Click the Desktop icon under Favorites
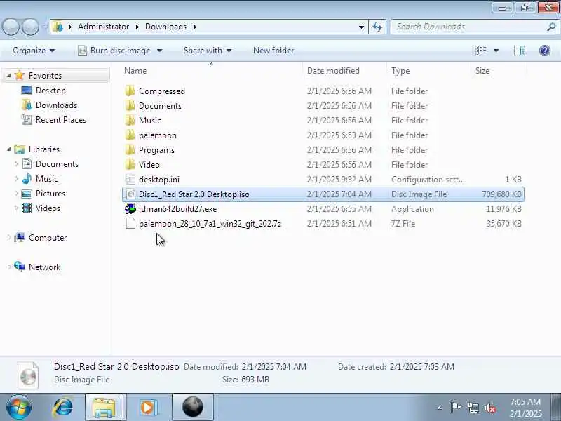This screenshot has width=561, height=421. click(x=27, y=91)
